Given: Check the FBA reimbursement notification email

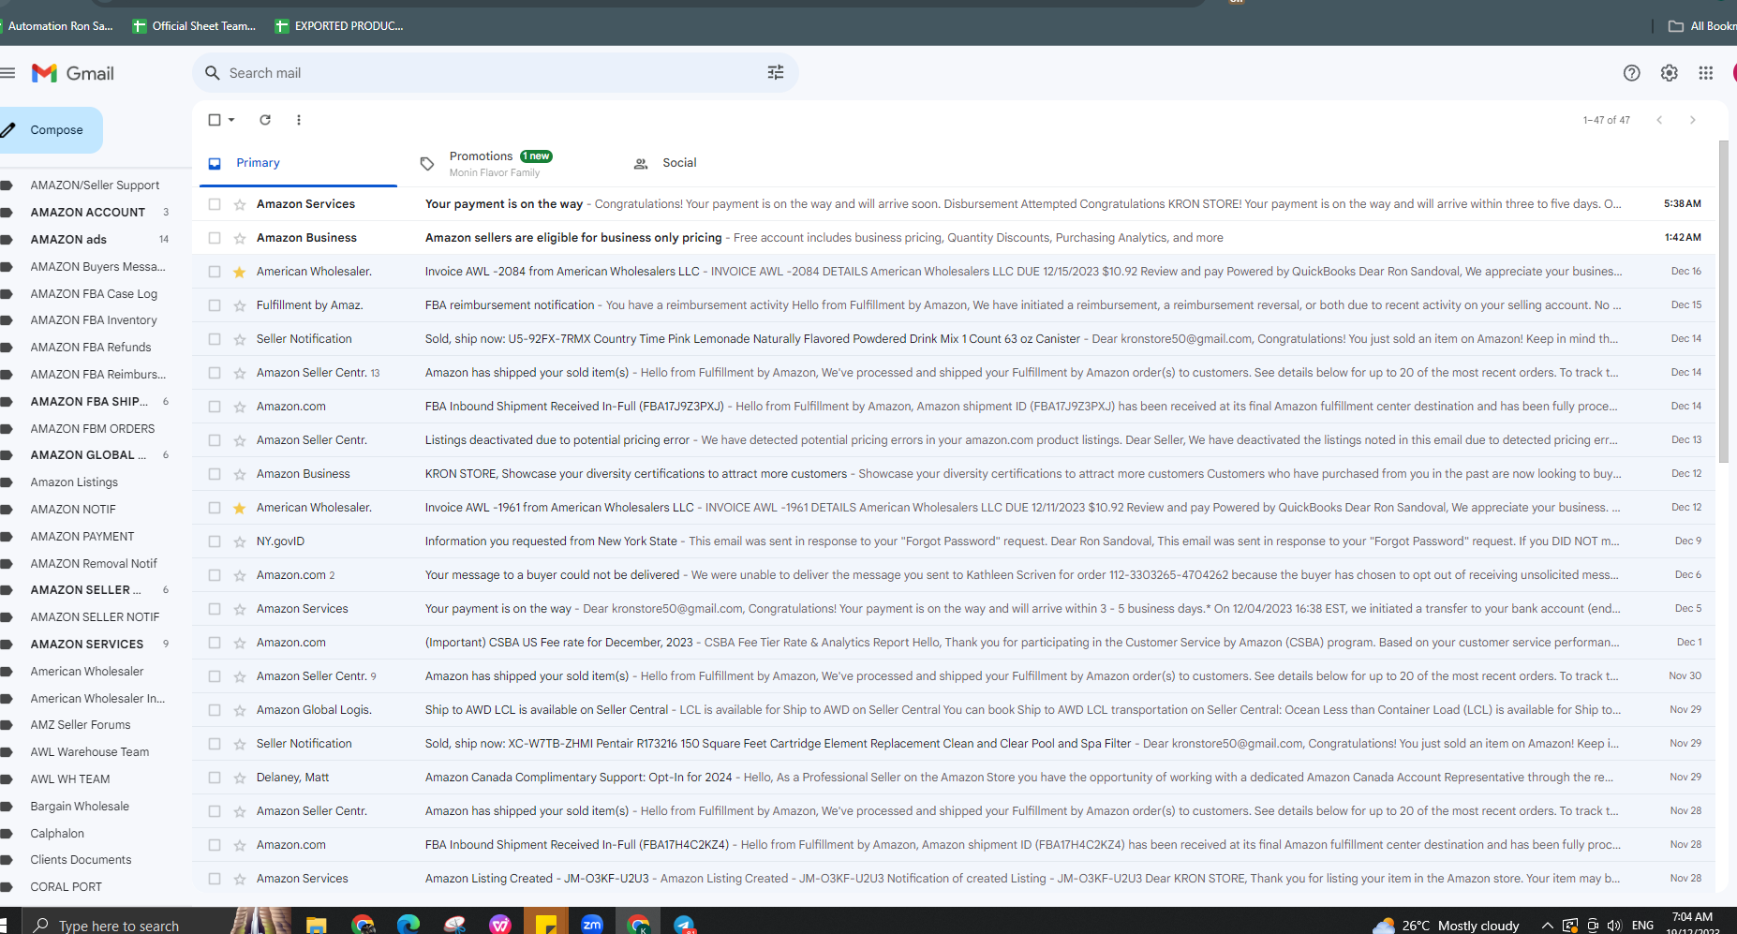Looking at the screenshot, I should (215, 305).
